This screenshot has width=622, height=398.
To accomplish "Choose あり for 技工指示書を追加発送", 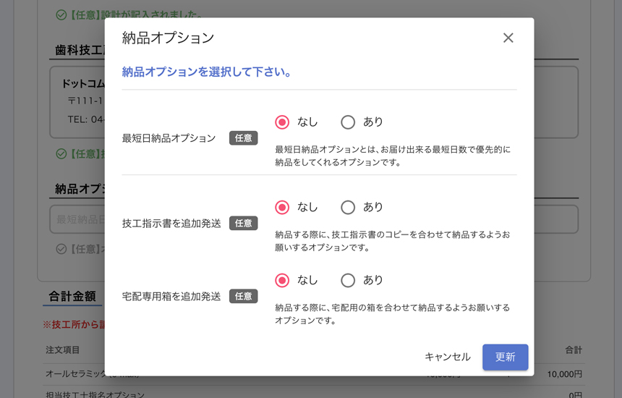I will [x=348, y=208].
